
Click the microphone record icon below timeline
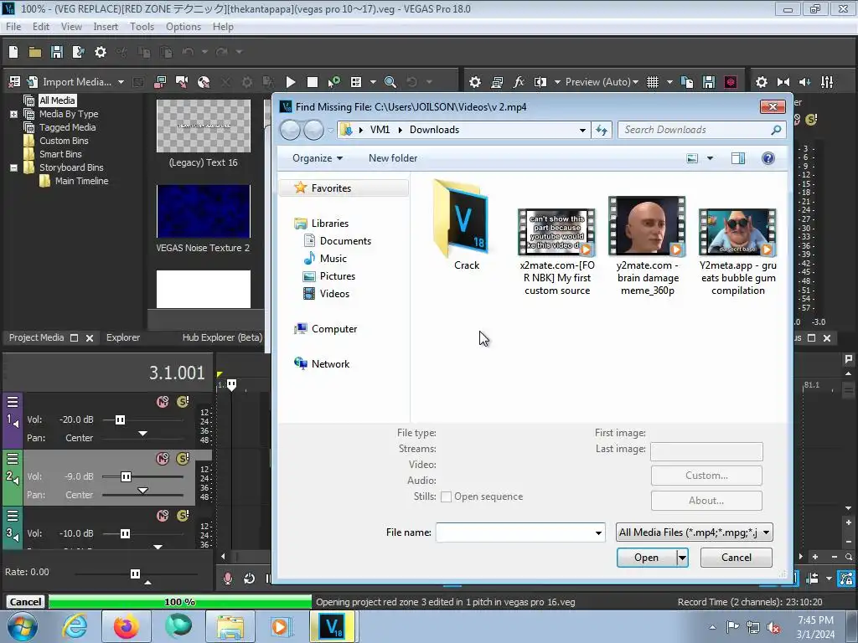click(228, 579)
